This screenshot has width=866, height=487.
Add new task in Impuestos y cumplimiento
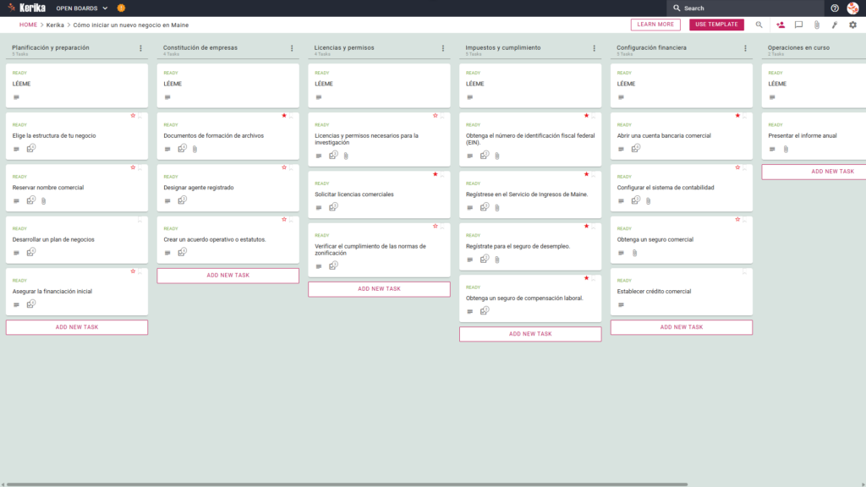pos(530,334)
